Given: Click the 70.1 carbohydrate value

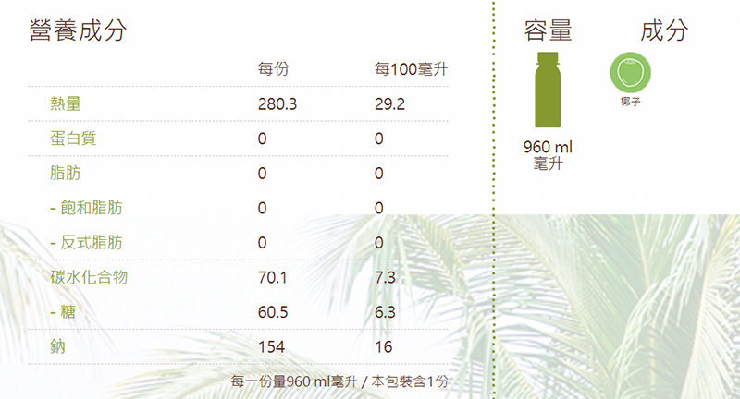Looking at the screenshot, I should pos(272,277).
